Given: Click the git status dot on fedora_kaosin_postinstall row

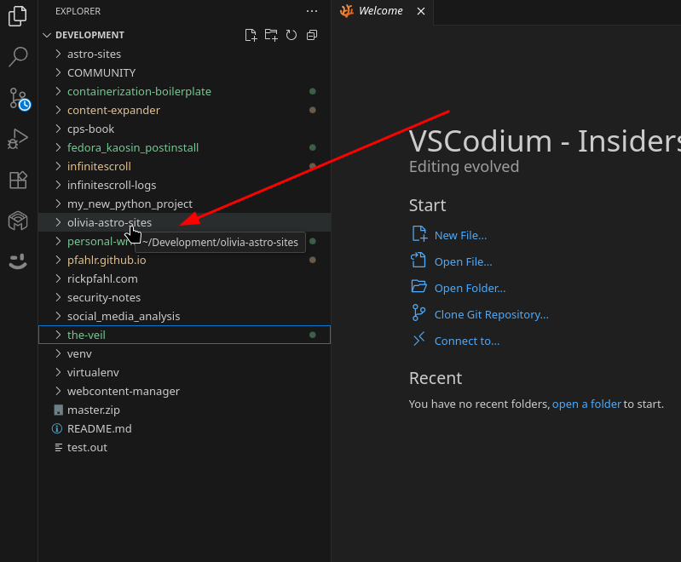Looking at the screenshot, I should [312, 147].
